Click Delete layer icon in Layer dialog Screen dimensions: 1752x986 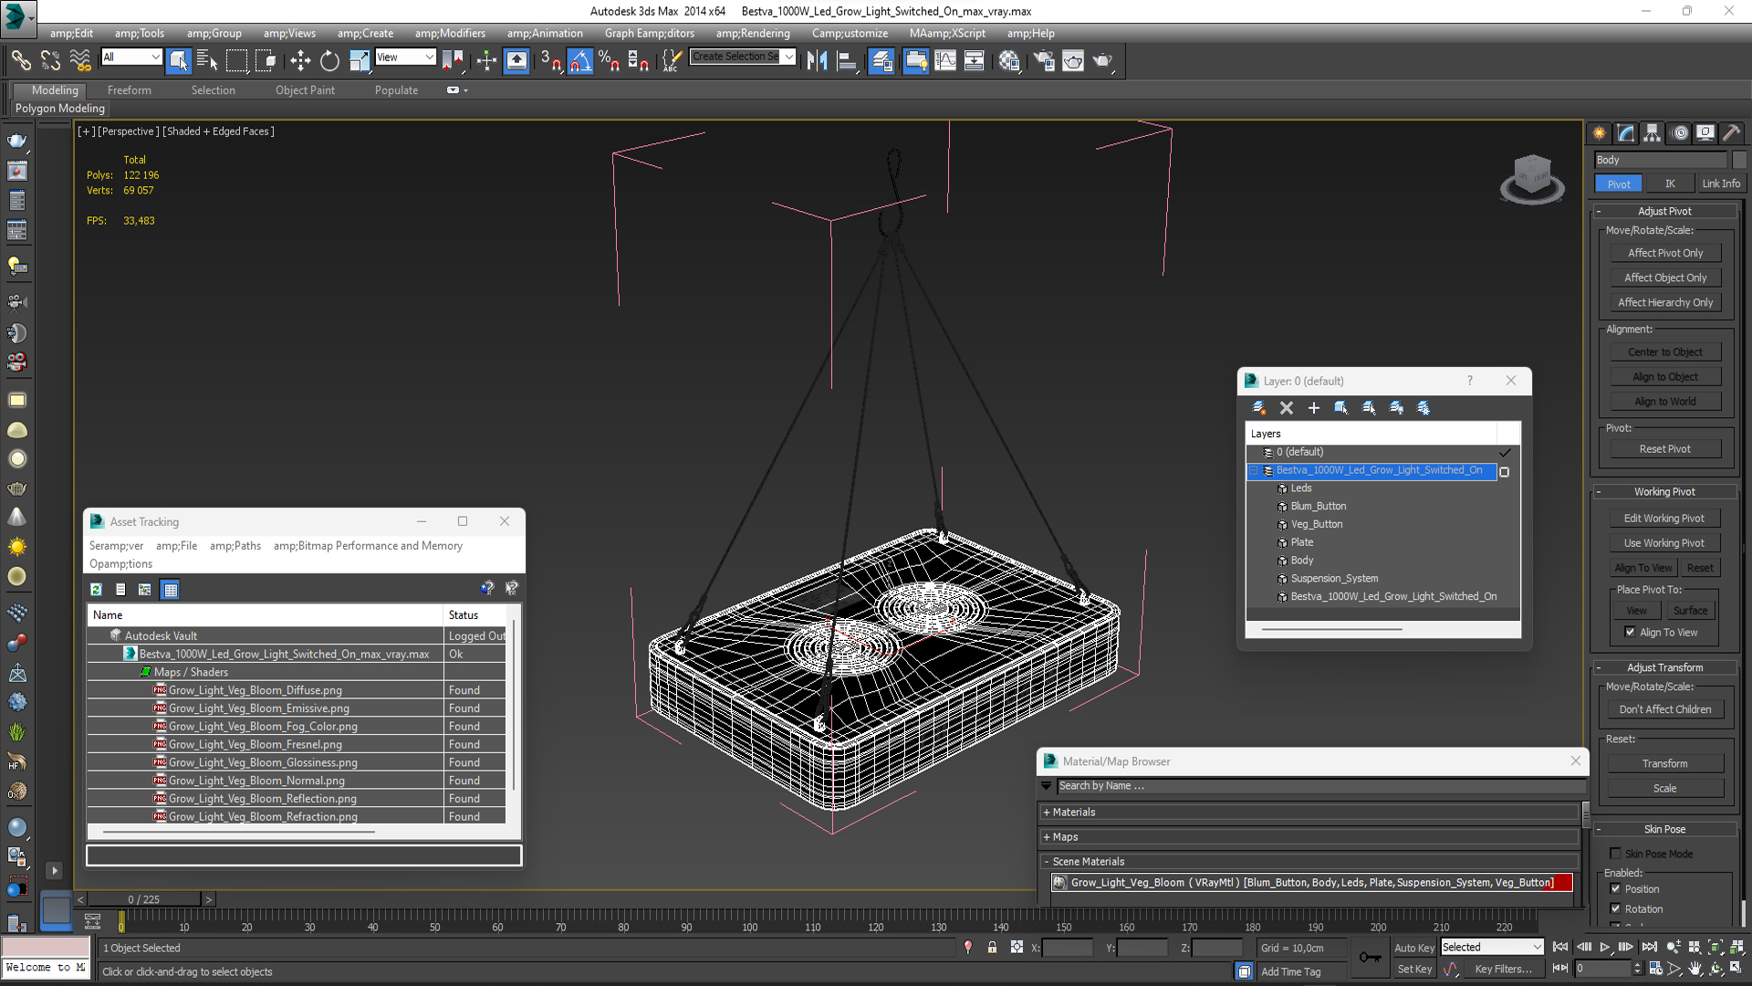[x=1287, y=408]
